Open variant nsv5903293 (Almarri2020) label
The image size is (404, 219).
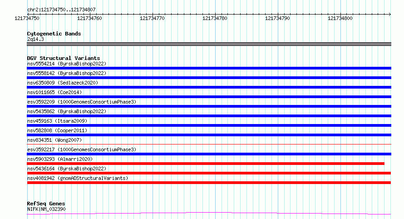pyautogui.click(x=60, y=159)
